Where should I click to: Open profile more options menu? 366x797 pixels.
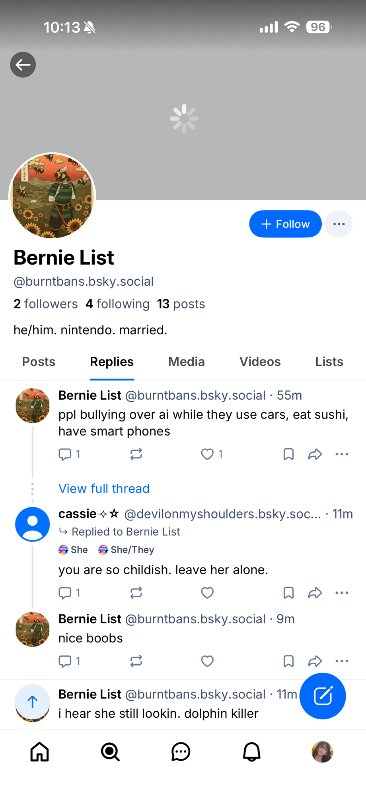339,224
